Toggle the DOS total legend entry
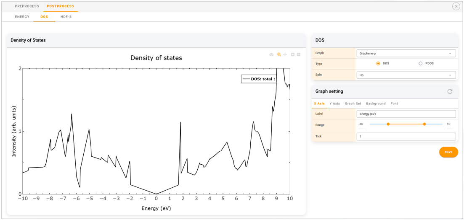 click(x=259, y=79)
